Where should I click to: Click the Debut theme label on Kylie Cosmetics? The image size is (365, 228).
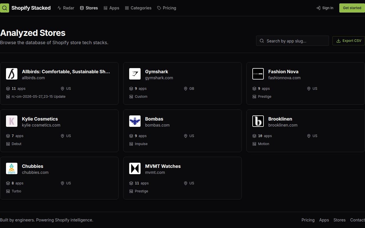pos(17,144)
